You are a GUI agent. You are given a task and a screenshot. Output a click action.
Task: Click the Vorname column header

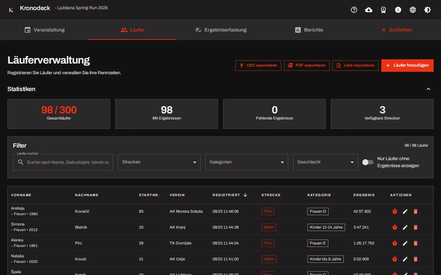pos(21,195)
